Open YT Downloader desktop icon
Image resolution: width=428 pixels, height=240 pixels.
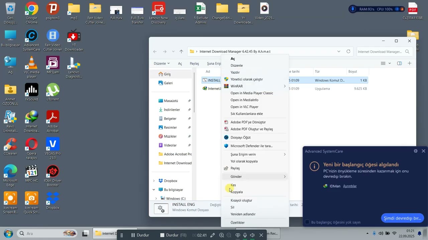click(x=74, y=40)
